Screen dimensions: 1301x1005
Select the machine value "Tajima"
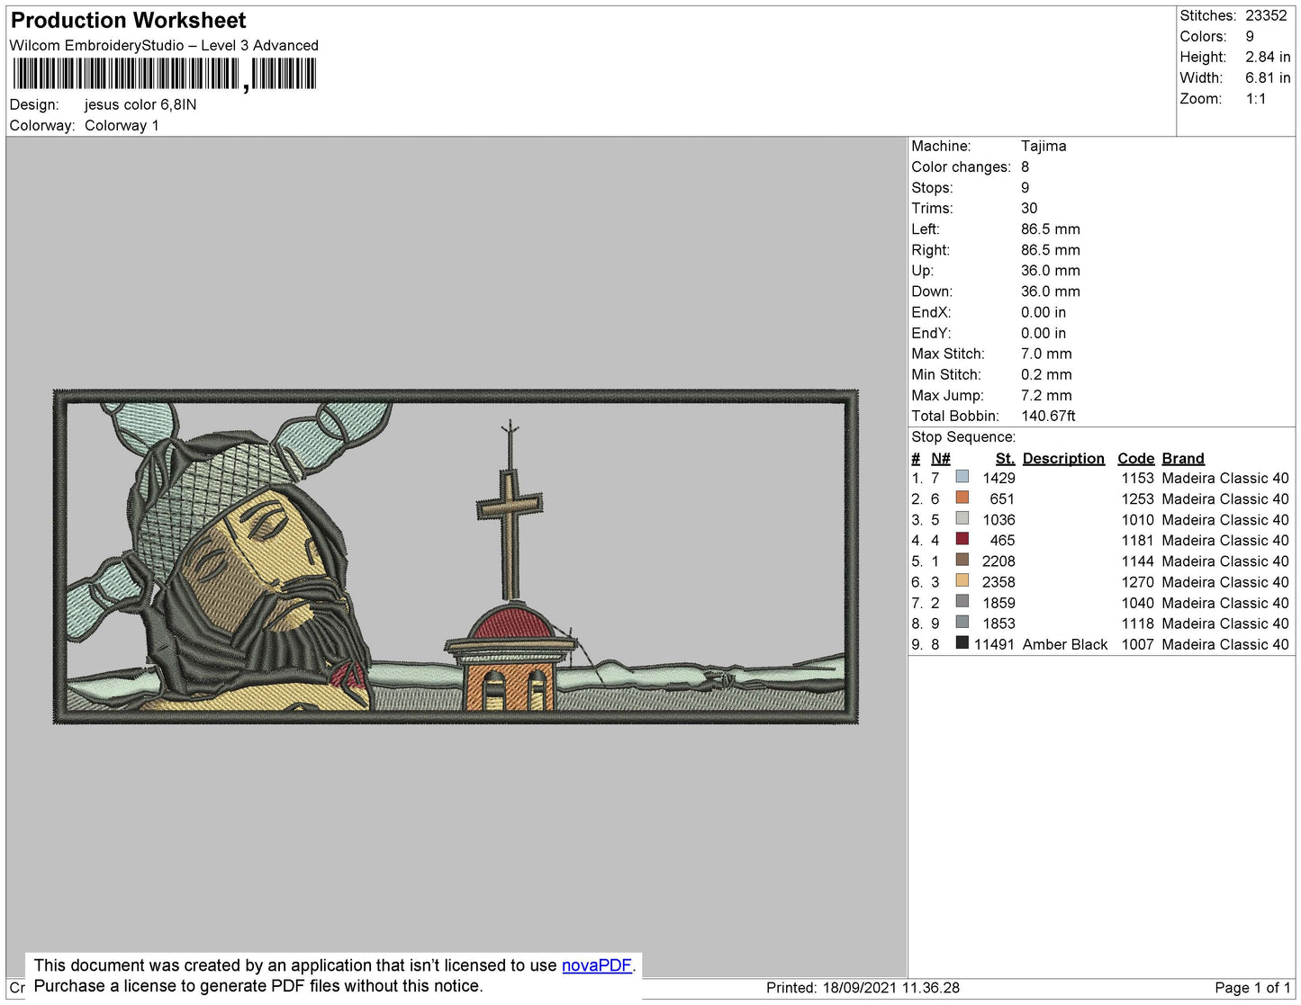(1044, 147)
